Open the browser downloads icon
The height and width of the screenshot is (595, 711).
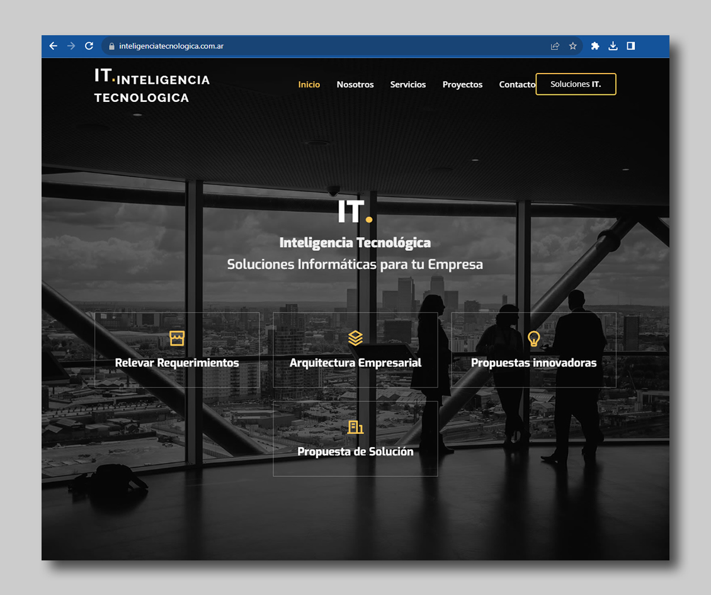coord(613,46)
